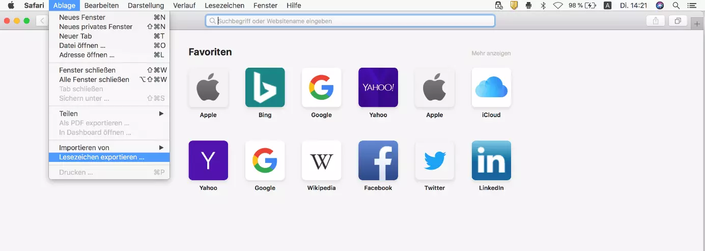Click the Favoriten heading
705x251 pixels.
tap(210, 52)
